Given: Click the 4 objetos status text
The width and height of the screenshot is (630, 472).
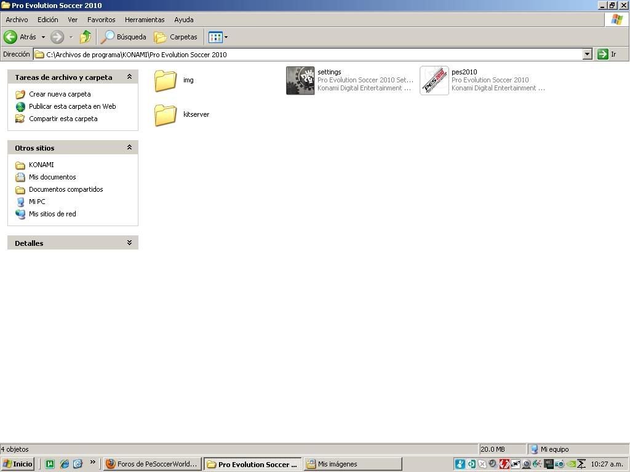Looking at the screenshot, I should click(x=15, y=449).
